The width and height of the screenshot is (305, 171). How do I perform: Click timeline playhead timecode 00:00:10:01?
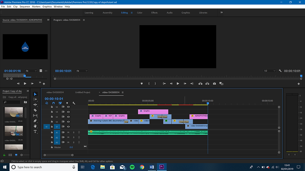(x=54, y=99)
